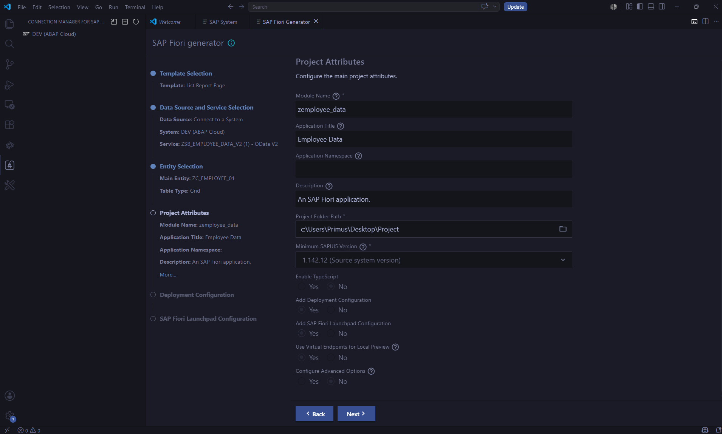Go to Data Source and Service Selection step

[x=206, y=108]
